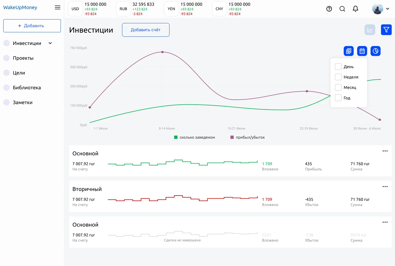Open the Библиотека sidebar section

coord(27,88)
